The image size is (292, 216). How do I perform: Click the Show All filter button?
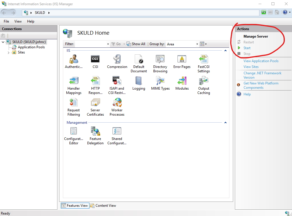point(136,44)
